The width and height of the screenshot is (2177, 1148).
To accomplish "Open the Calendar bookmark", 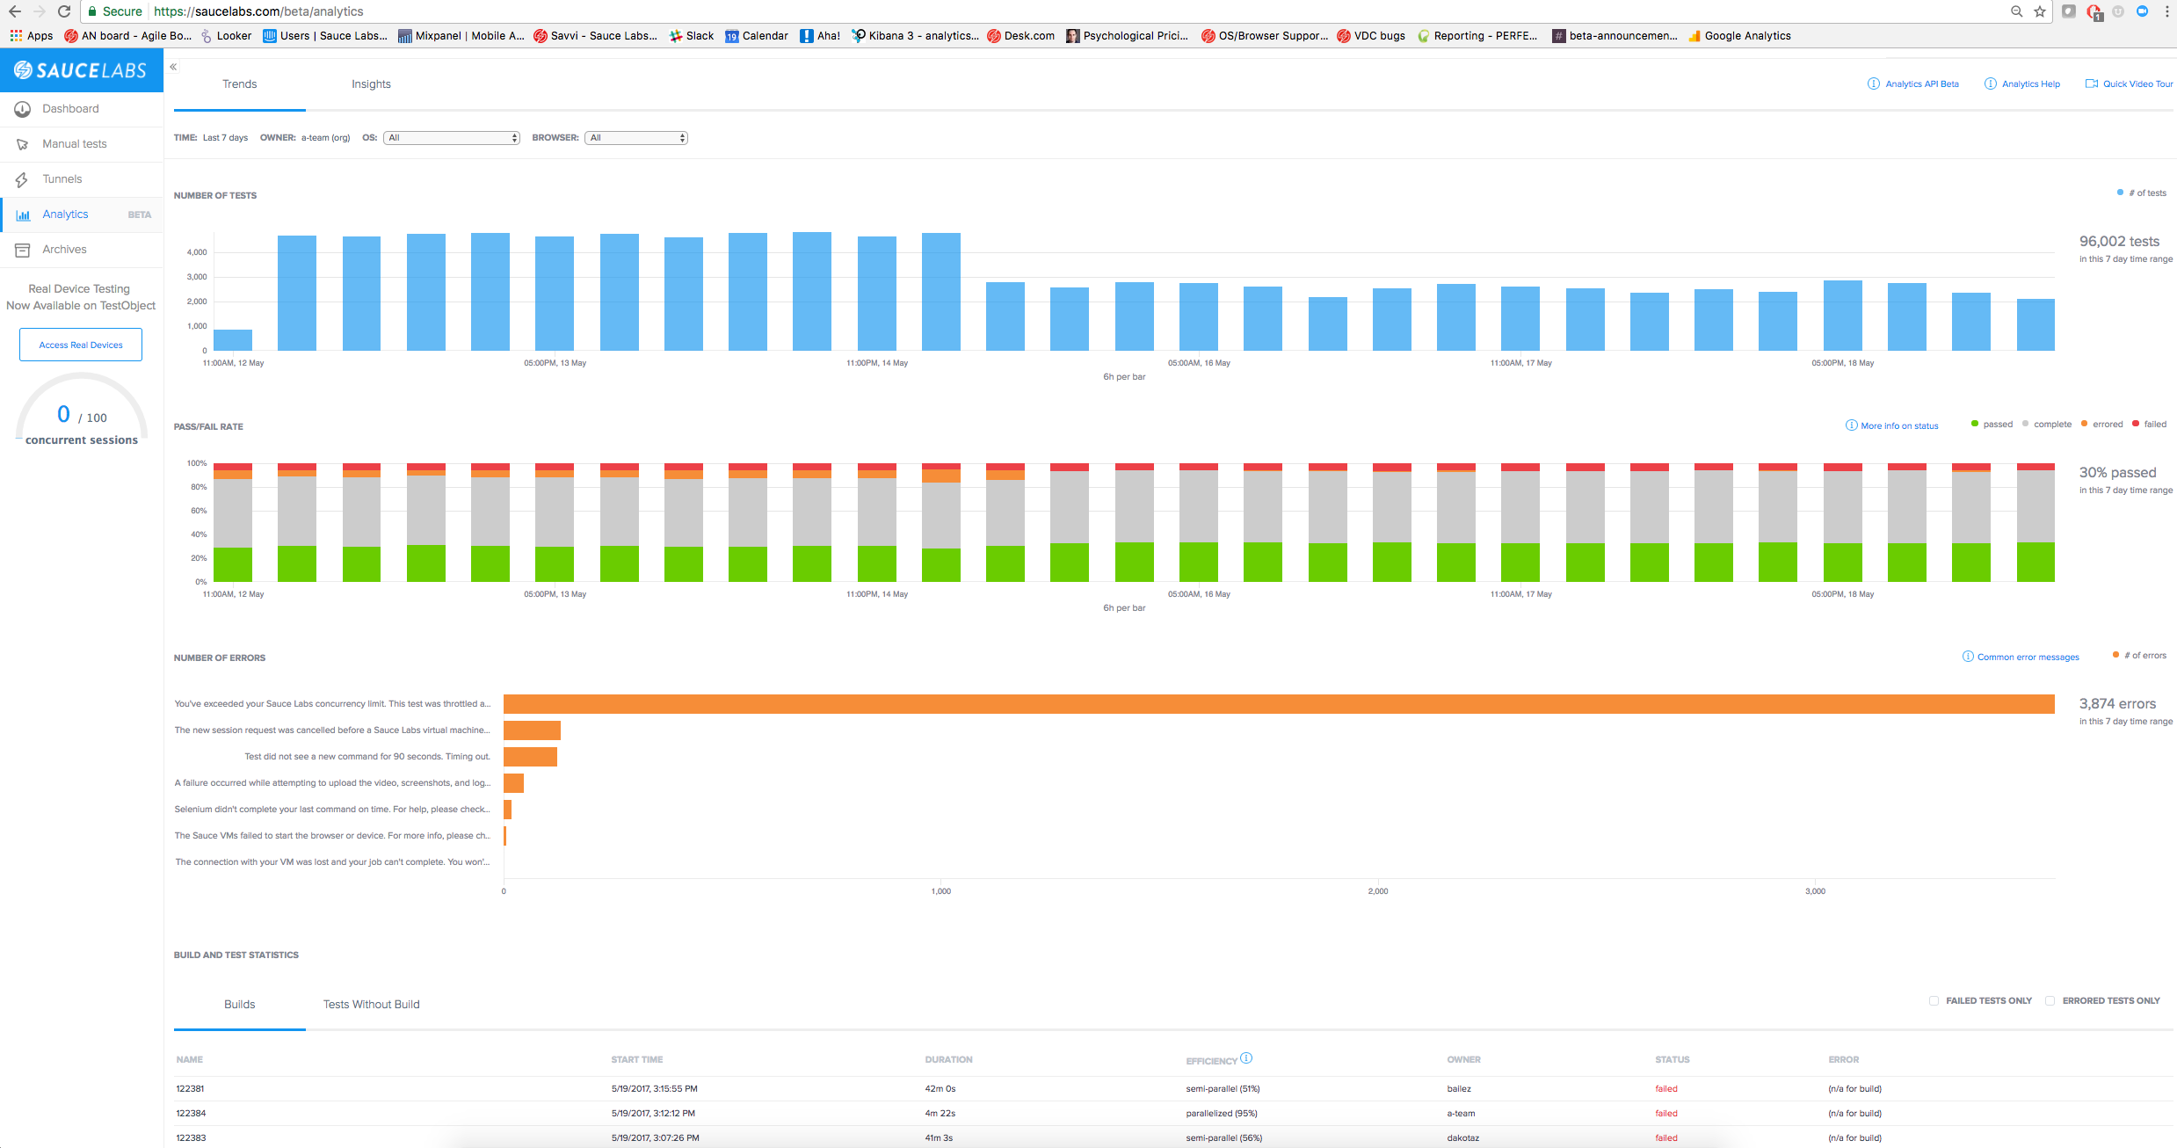I will click(x=757, y=36).
